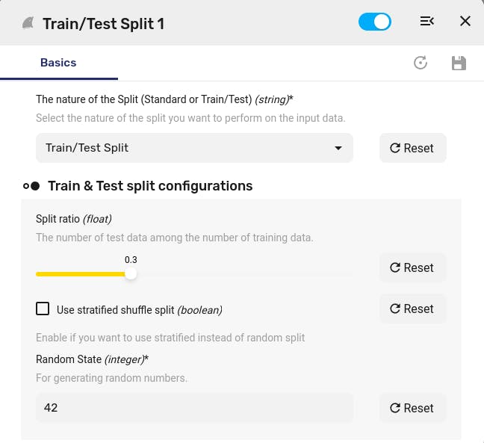Image resolution: width=484 pixels, height=443 pixels.
Task: Open the Train/Test Split dropdown
Action: pyautogui.click(x=194, y=148)
